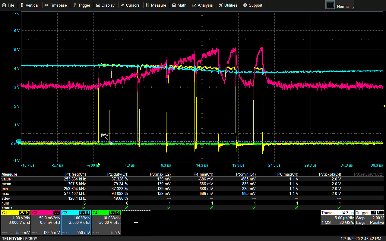Click the grayed P8:setup(C1,C2) parameter

(x=368, y=174)
